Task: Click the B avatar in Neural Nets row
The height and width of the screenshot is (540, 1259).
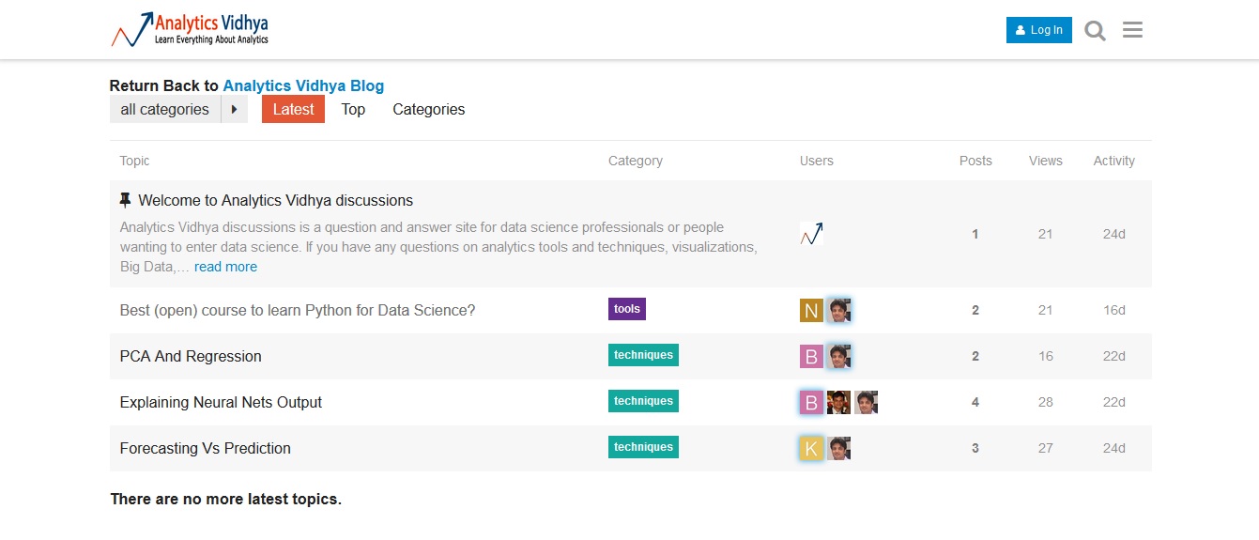Action: point(811,403)
